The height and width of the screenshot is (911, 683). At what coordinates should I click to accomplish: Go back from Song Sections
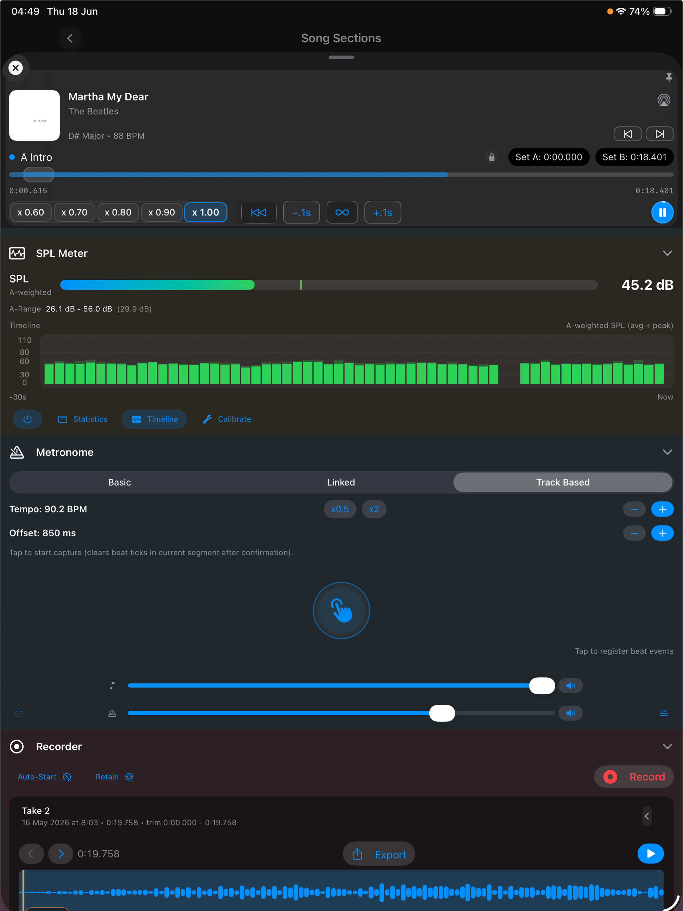[70, 38]
